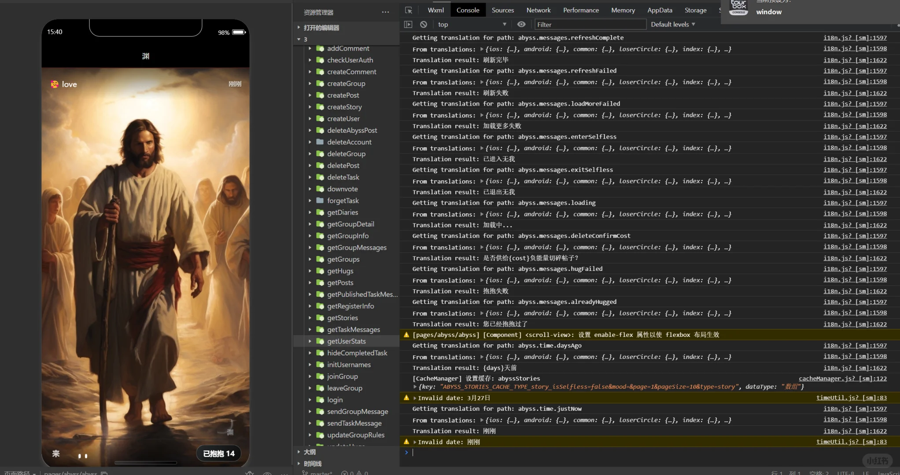Viewport: 900px width, 475px height.
Task: Clear the console with the block icon
Action: (424, 25)
